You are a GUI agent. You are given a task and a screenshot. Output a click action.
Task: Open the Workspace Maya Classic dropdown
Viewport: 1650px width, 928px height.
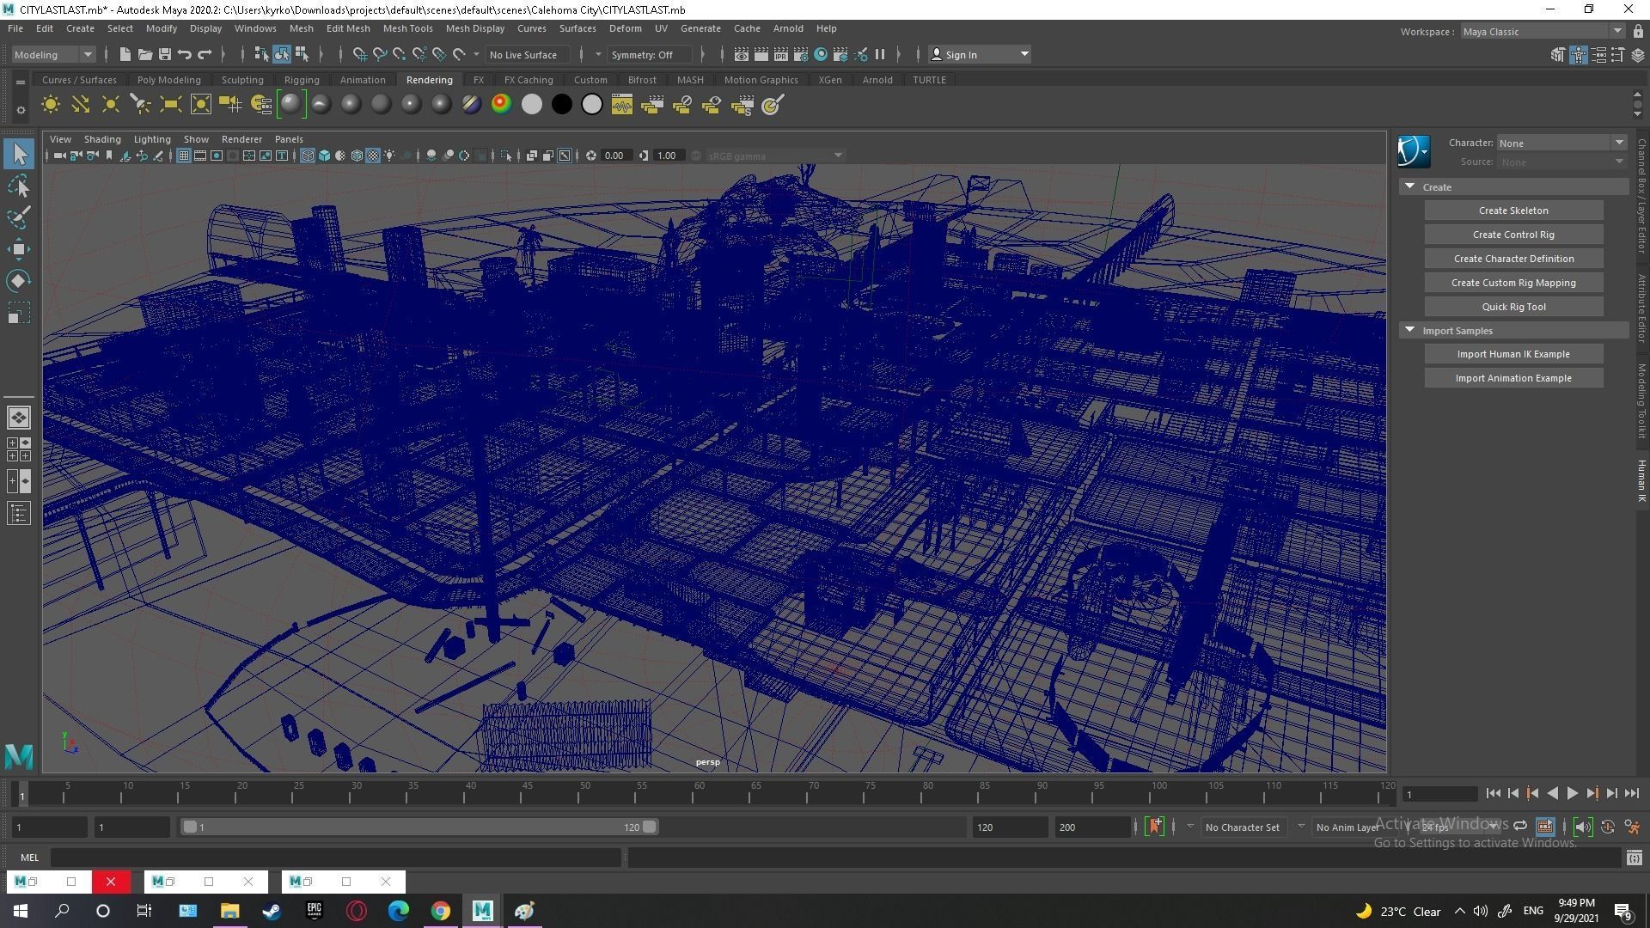pos(1542,32)
